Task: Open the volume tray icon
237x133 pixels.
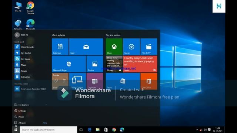Action: pyautogui.click(x=205, y=130)
